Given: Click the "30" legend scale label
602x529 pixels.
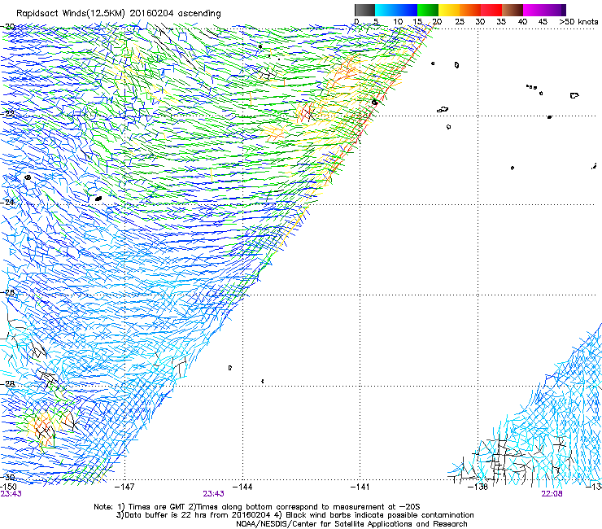Looking at the screenshot, I should pyautogui.click(x=480, y=22).
